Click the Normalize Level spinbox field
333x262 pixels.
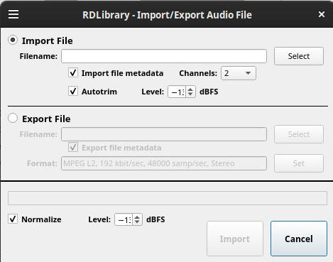(x=124, y=219)
